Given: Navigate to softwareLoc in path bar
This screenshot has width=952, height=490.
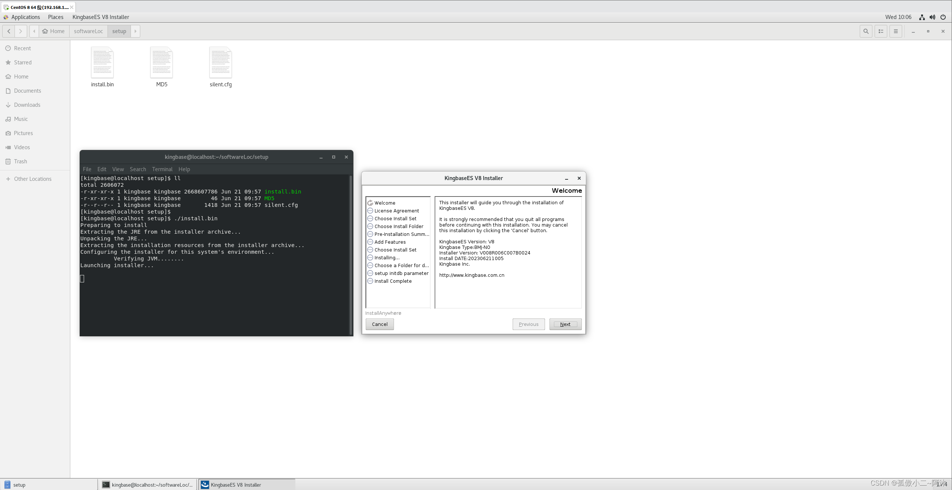Looking at the screenshot, I should 88,31.
